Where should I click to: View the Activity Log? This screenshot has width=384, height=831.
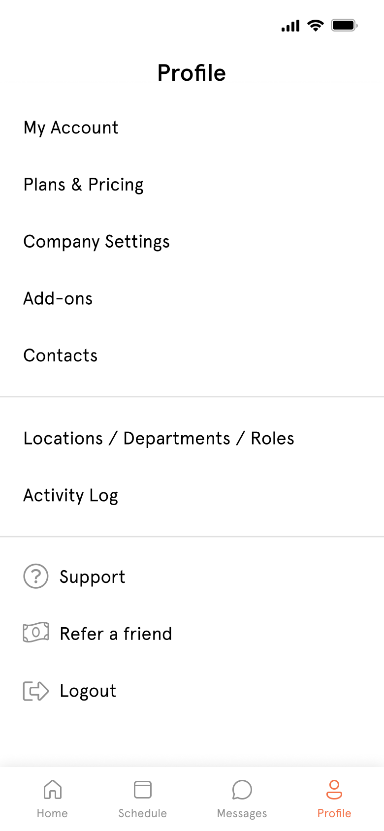(192, 495)
